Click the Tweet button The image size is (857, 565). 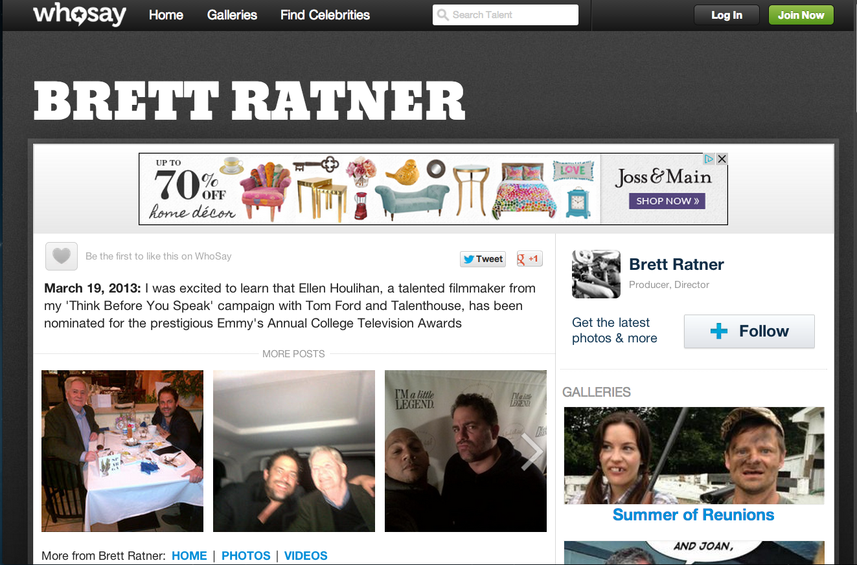tap(483, 259)
